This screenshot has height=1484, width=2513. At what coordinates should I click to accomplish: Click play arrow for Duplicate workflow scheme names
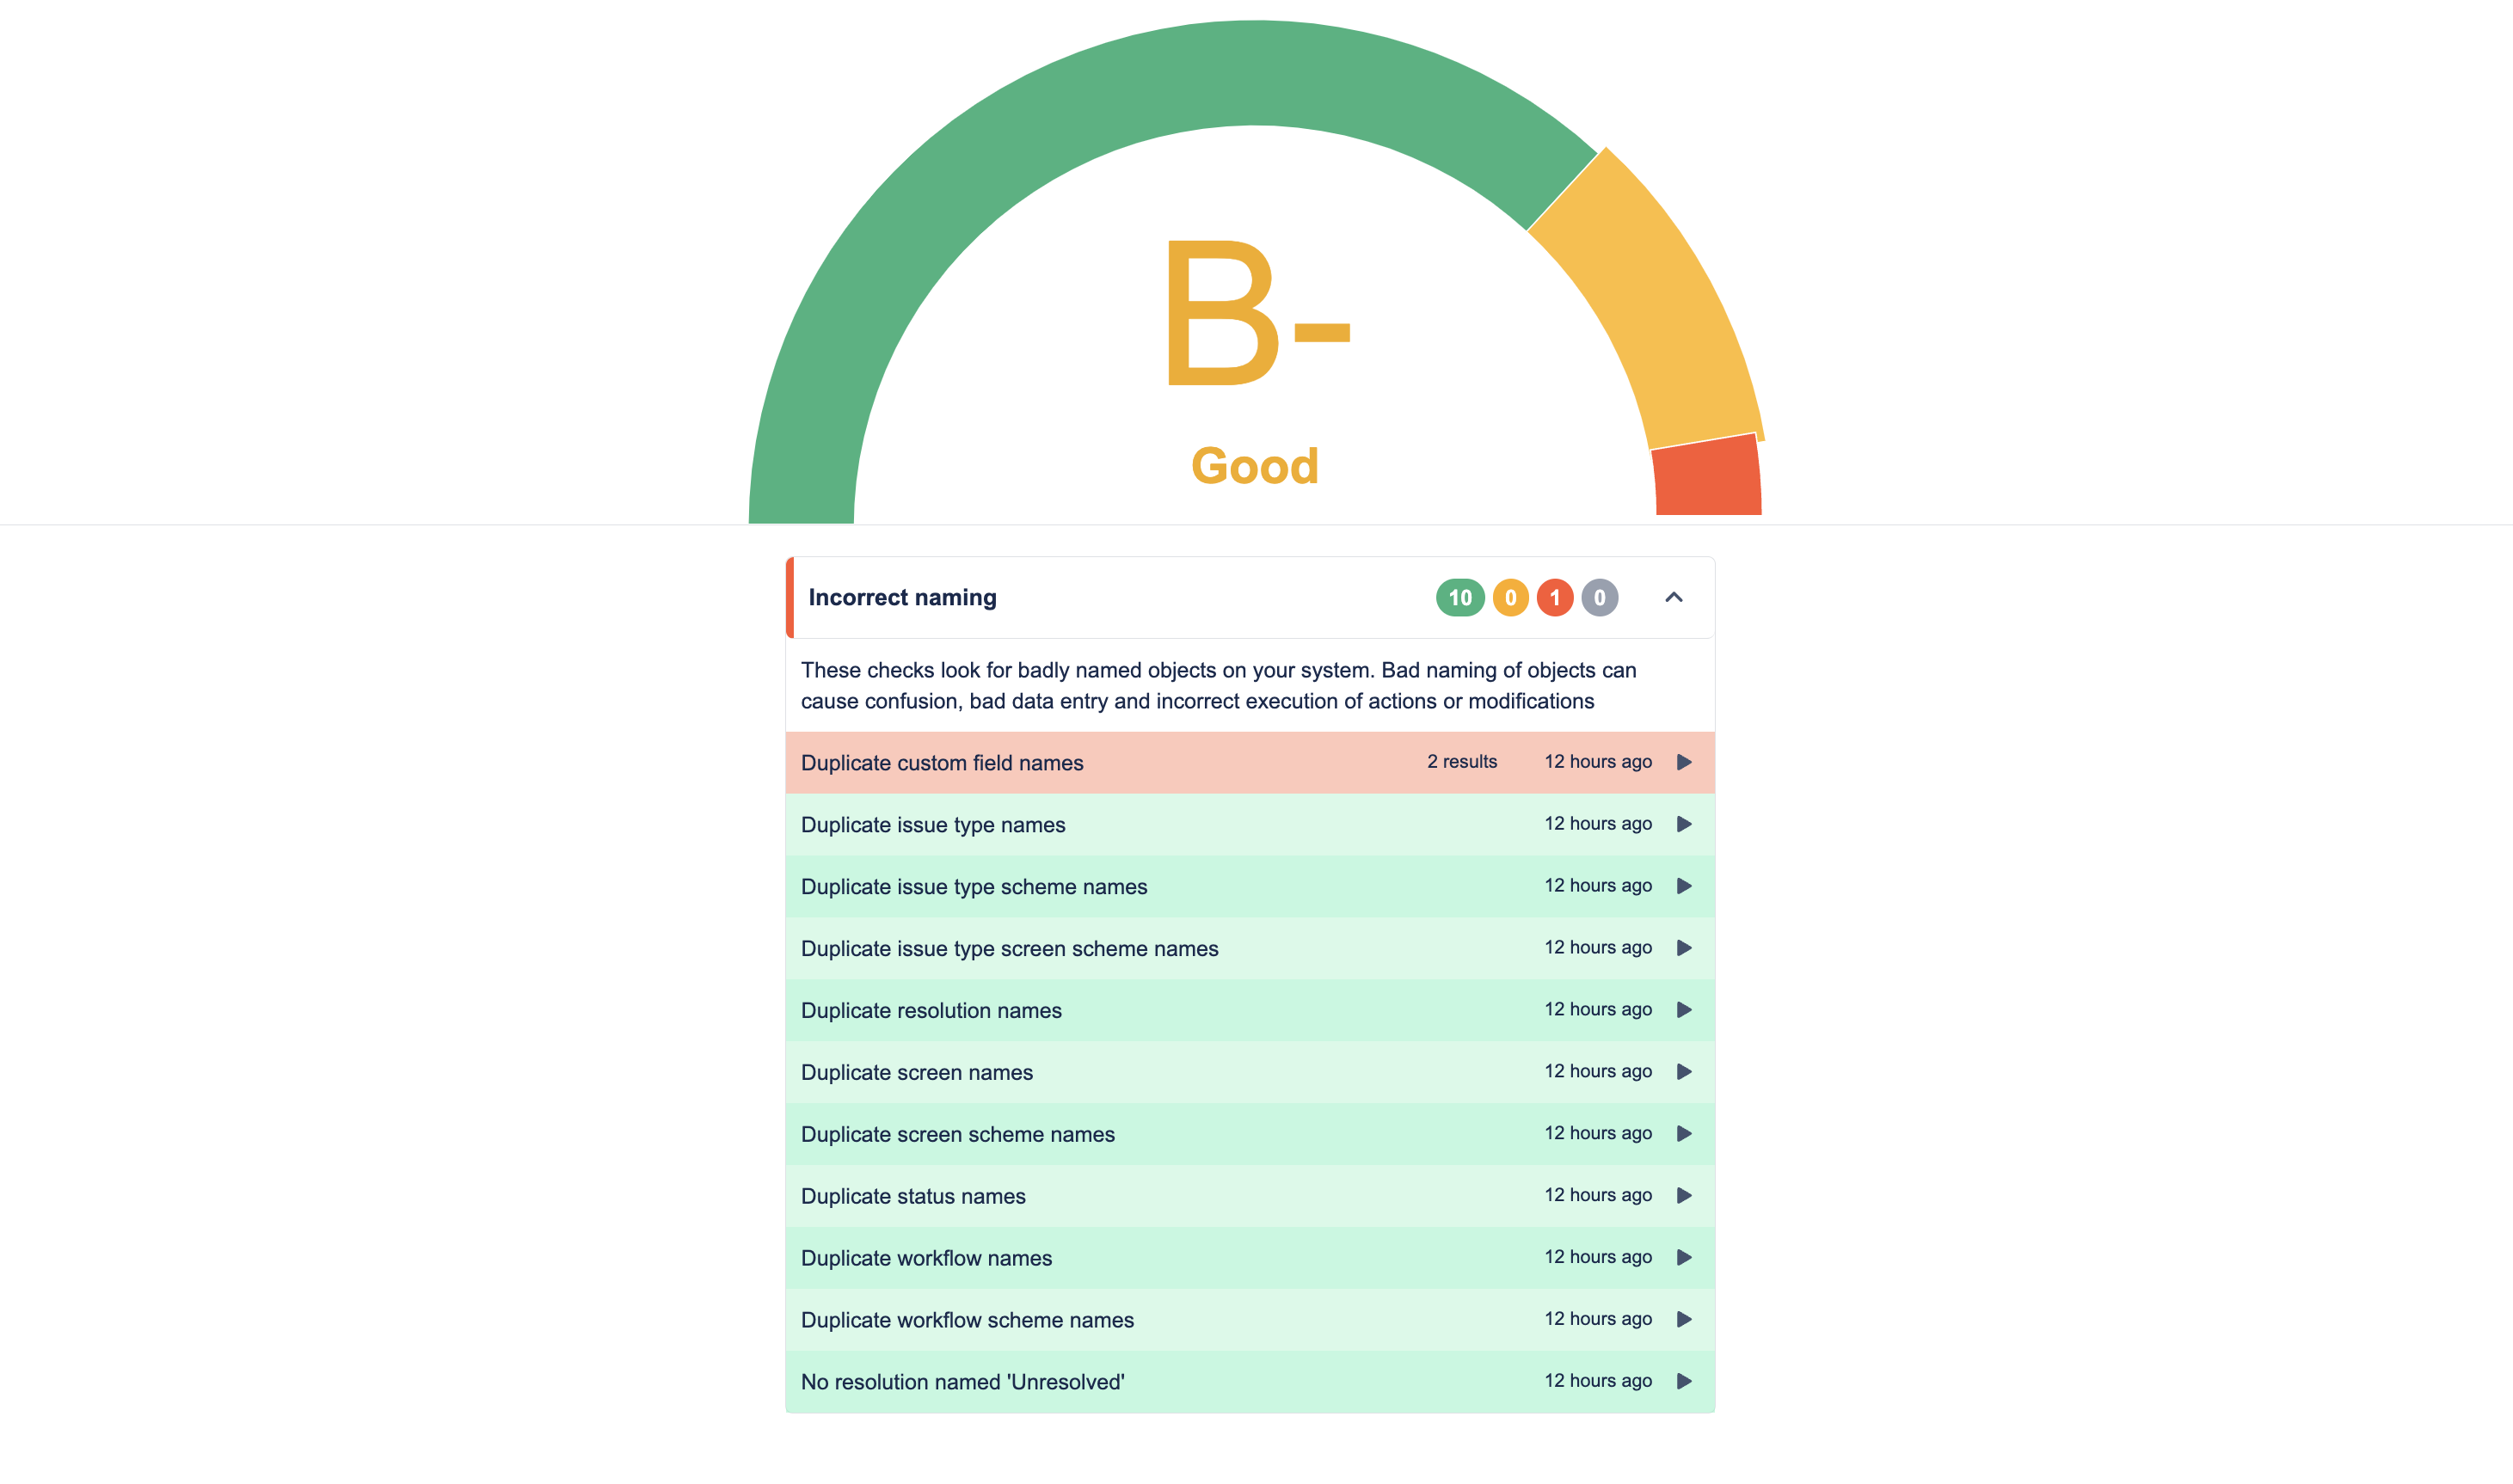click(1684, 1320)
